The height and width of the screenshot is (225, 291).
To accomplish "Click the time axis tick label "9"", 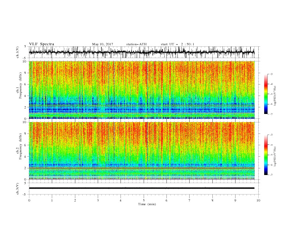I will 235,200.
